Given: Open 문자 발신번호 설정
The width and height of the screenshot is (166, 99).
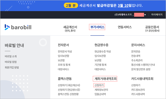Looking at the screenshot, I should click(x=141, y=69).
